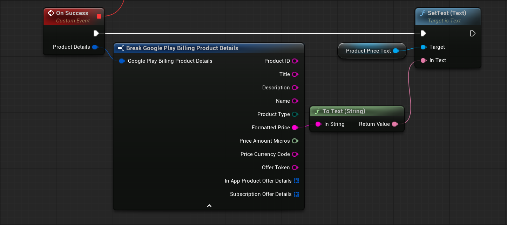Click the SetText execution input pin
Screen dimensions: 507x225
pos(423,33)
